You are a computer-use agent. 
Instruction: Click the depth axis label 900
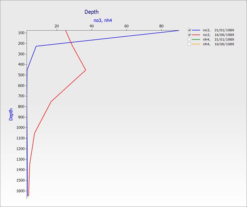(x=21, y=117)
